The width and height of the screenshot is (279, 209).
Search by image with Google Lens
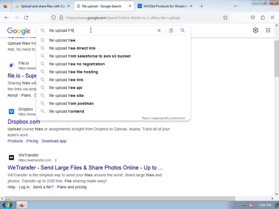(x=171, y=30)
